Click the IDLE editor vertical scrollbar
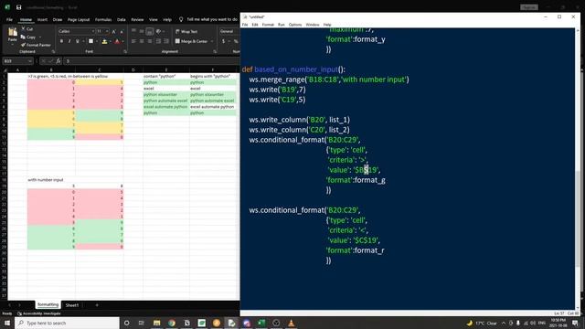The width and height of the screenshot is (585, 329). pos(578,218)
